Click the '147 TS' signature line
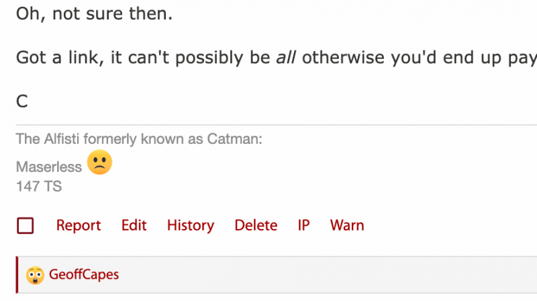 pyautogui.click(x=39, y=187)
